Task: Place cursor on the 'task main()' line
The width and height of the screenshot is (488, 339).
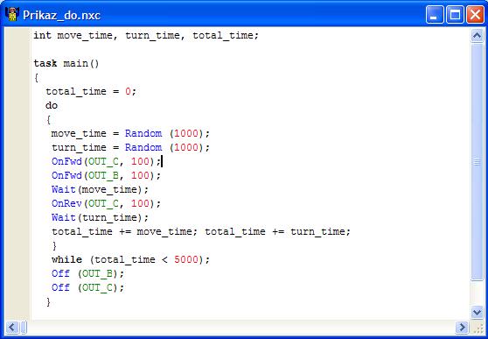Action: (x=66, y=64)
